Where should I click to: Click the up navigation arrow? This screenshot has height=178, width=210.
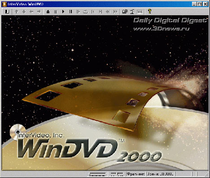point(17,12)
